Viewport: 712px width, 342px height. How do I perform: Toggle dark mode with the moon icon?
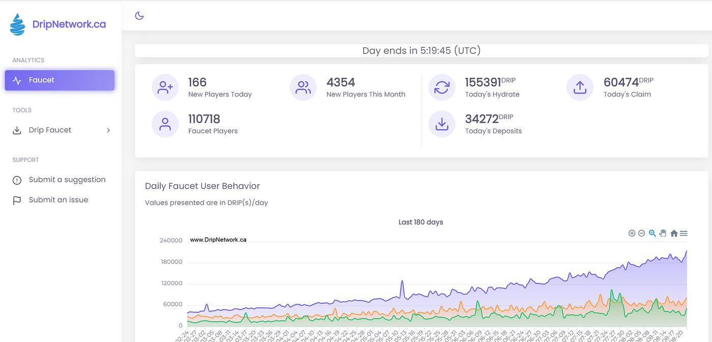(x=139, y=16)
